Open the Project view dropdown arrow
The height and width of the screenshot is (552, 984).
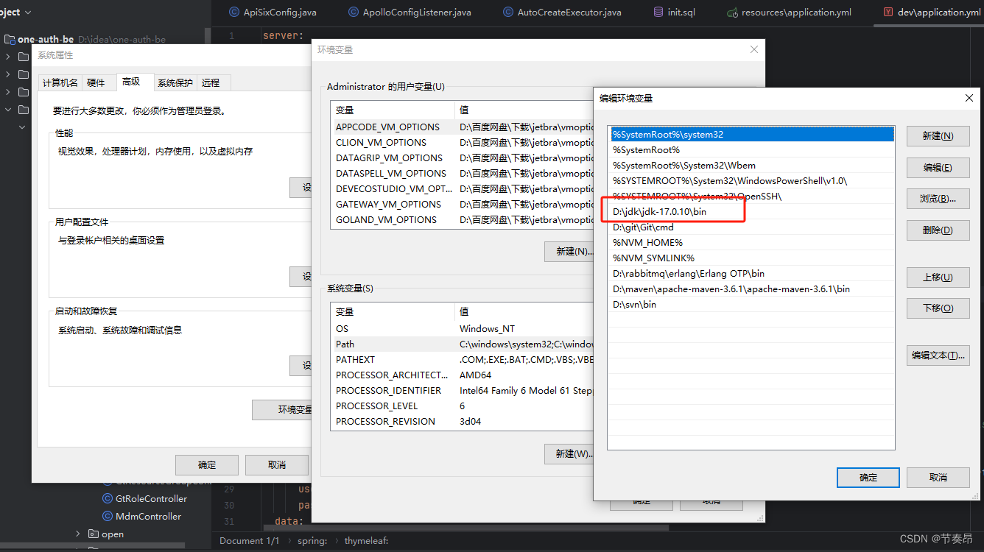tap(28, 13)
